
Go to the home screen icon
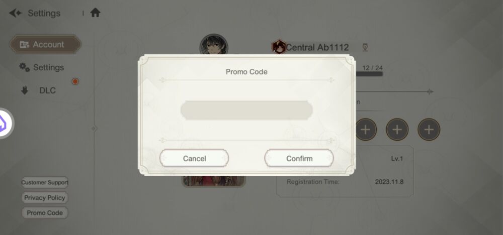pyautogui.click(x=95, y=13)
